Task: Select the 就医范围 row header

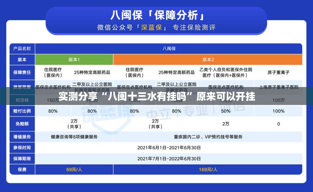Action: (22, 87)
